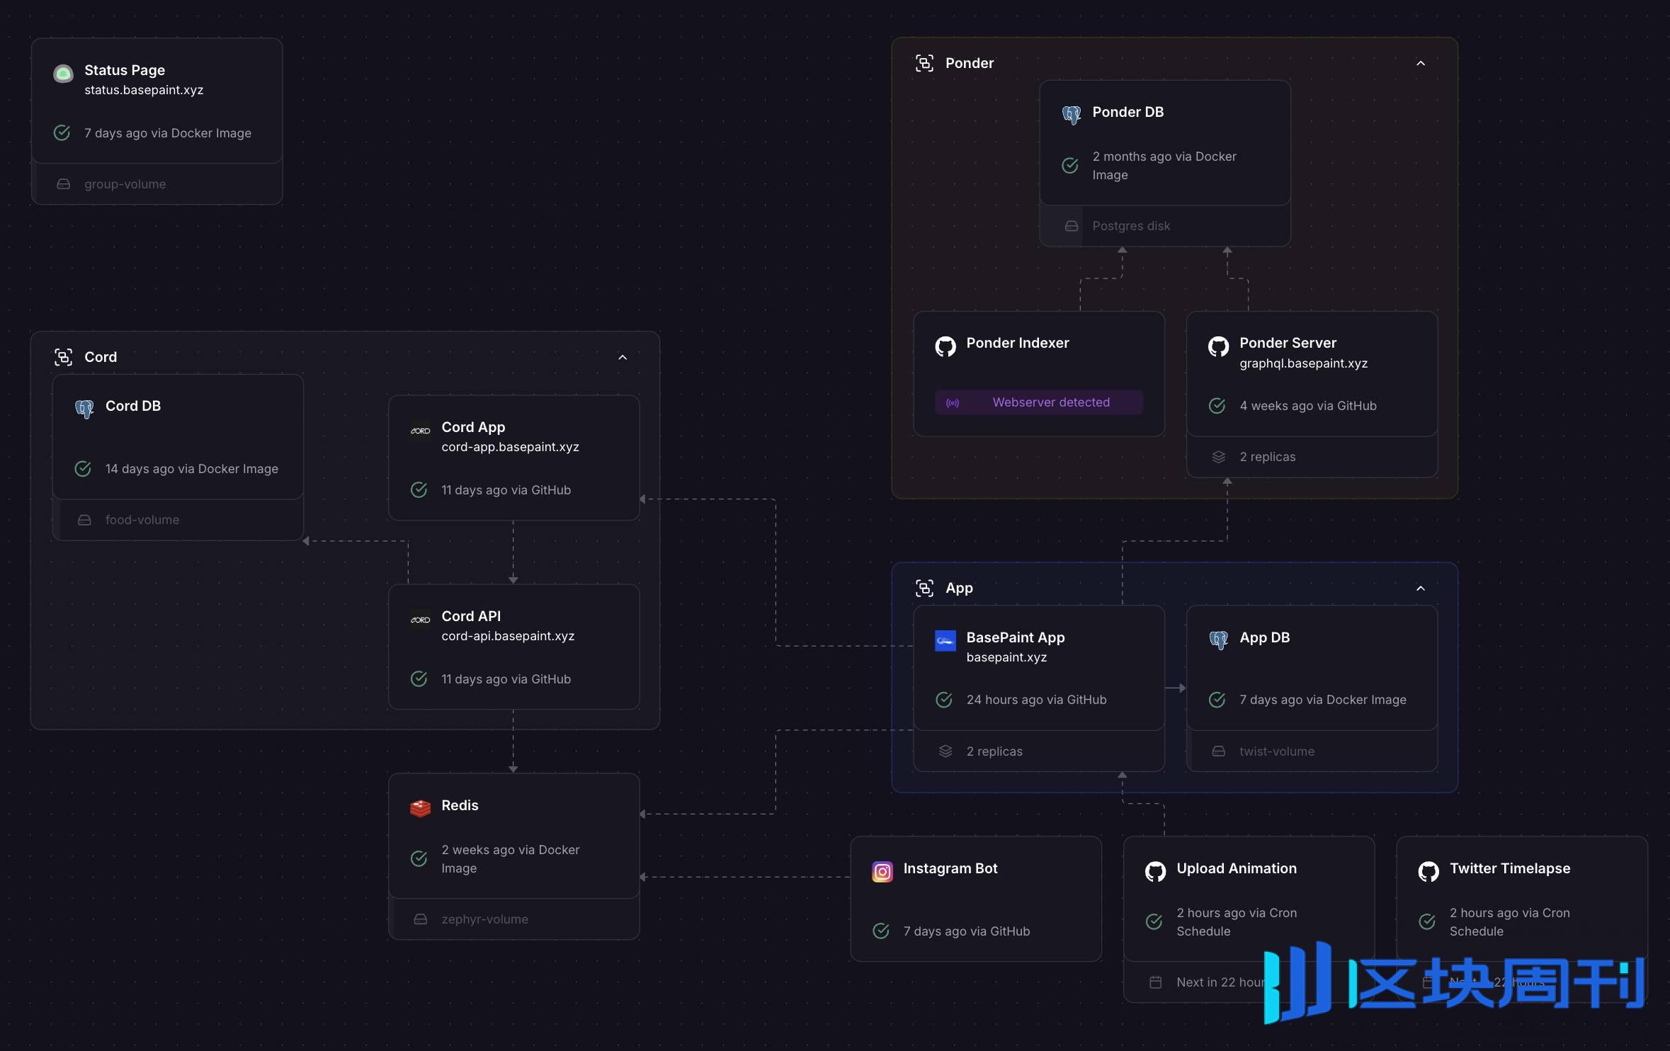Image resolution: width=1670 pixels, height=1051 pixels.
Task: Click the Cord API logo icon
Action: pyautogui.click(x=420, y=620)
